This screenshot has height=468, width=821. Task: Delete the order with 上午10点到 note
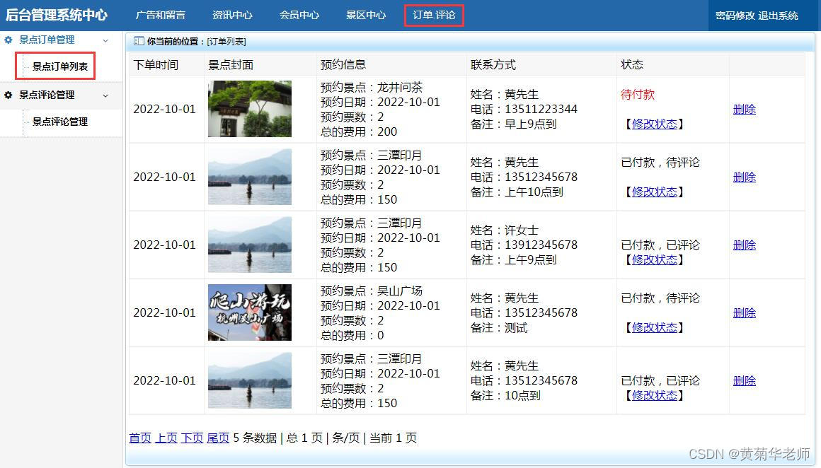pos(744,177)
